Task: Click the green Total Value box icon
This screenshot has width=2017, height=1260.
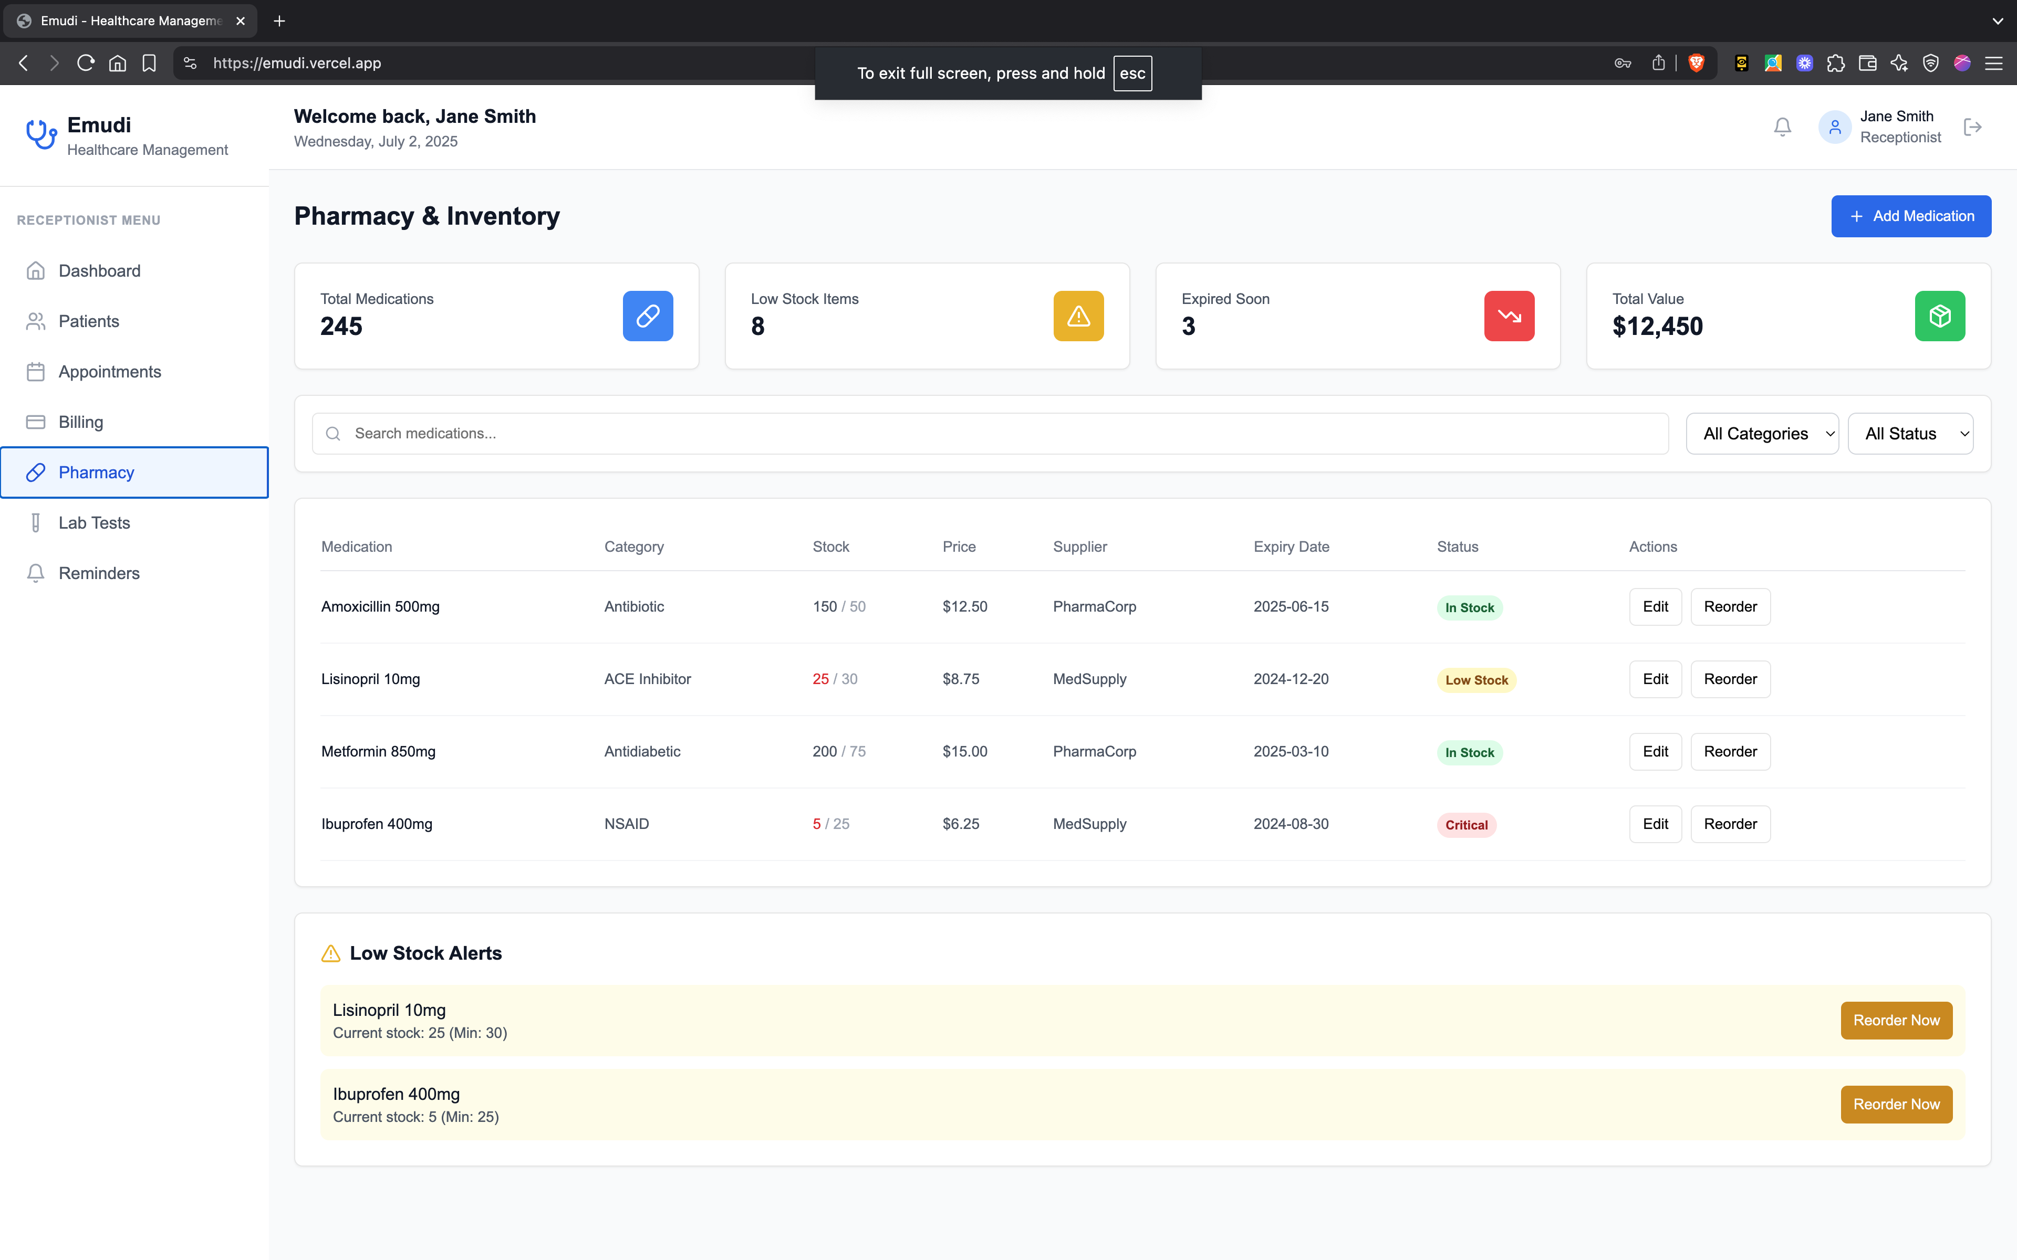Action: click(1939, 316)
